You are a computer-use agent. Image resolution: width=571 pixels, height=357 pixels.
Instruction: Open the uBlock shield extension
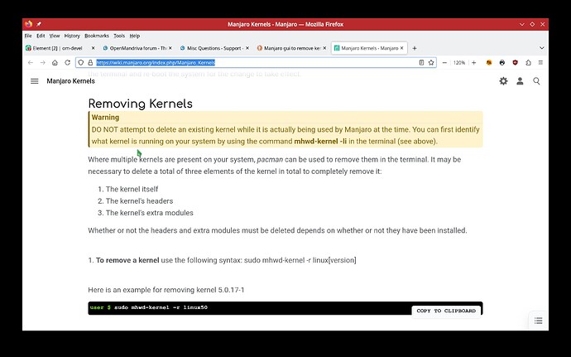click(515, 63)
